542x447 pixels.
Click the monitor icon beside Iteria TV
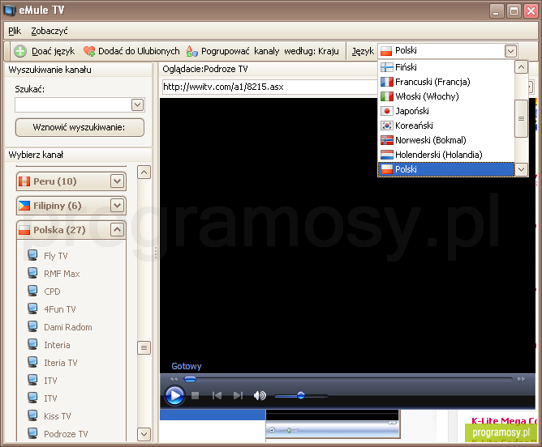click(x=32, y=362)
